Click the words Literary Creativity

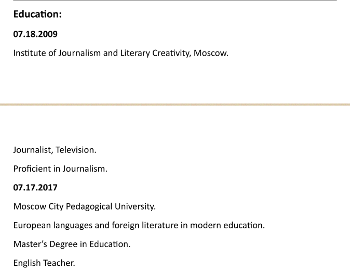coord(155,53)
